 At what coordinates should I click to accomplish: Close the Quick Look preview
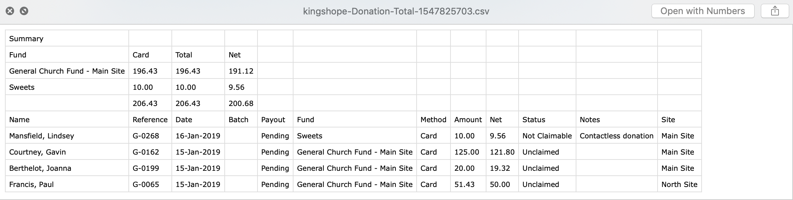(10, 11)
